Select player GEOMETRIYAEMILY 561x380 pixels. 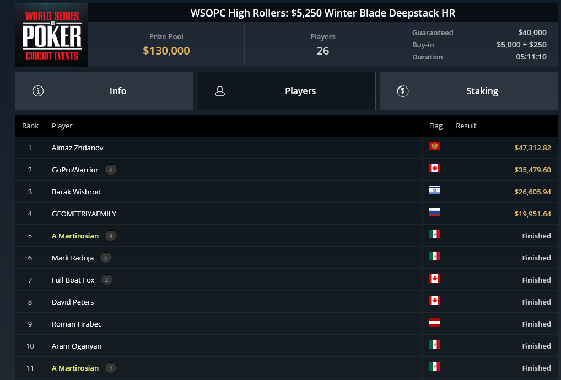84,214
